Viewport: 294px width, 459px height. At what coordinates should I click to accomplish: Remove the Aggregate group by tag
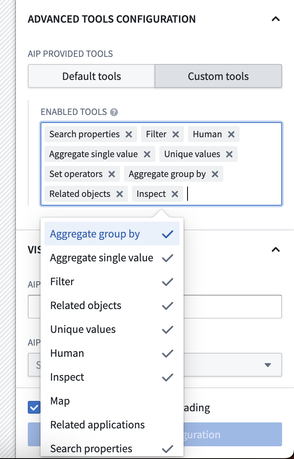tap(215, 174)
